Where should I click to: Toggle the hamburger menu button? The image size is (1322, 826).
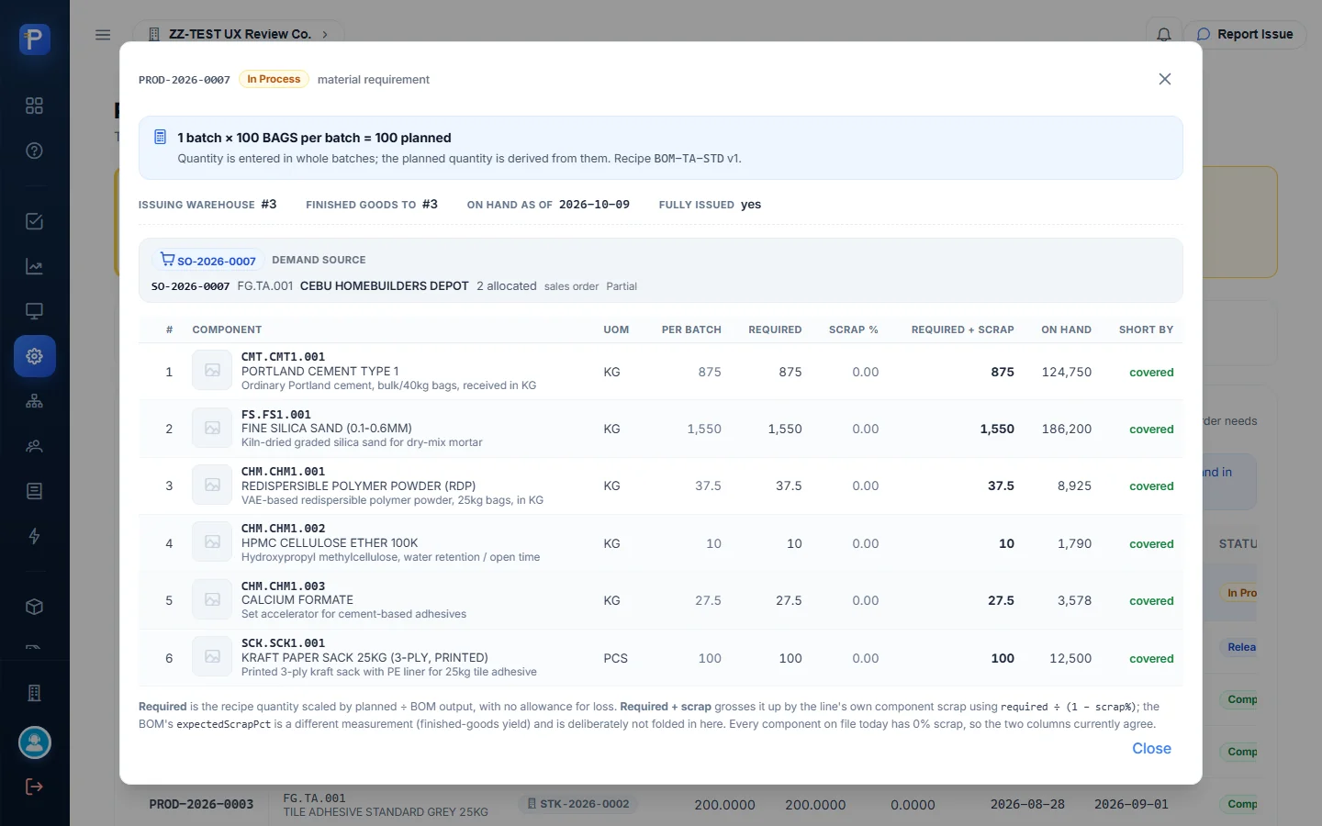coord(103,35)
